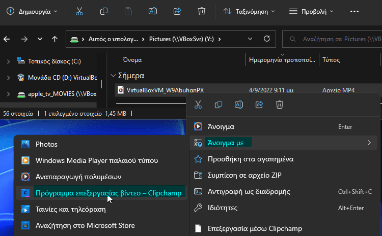Click the MP4 file icon of VirtualBoxVM_W9AbuhanPX
This screenshot has height=236, width=382.
pyautogui.click(x=120, y=90)
